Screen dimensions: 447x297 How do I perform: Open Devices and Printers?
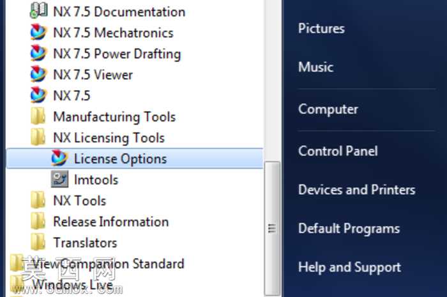pyautogui.click(x=356, y=190)
